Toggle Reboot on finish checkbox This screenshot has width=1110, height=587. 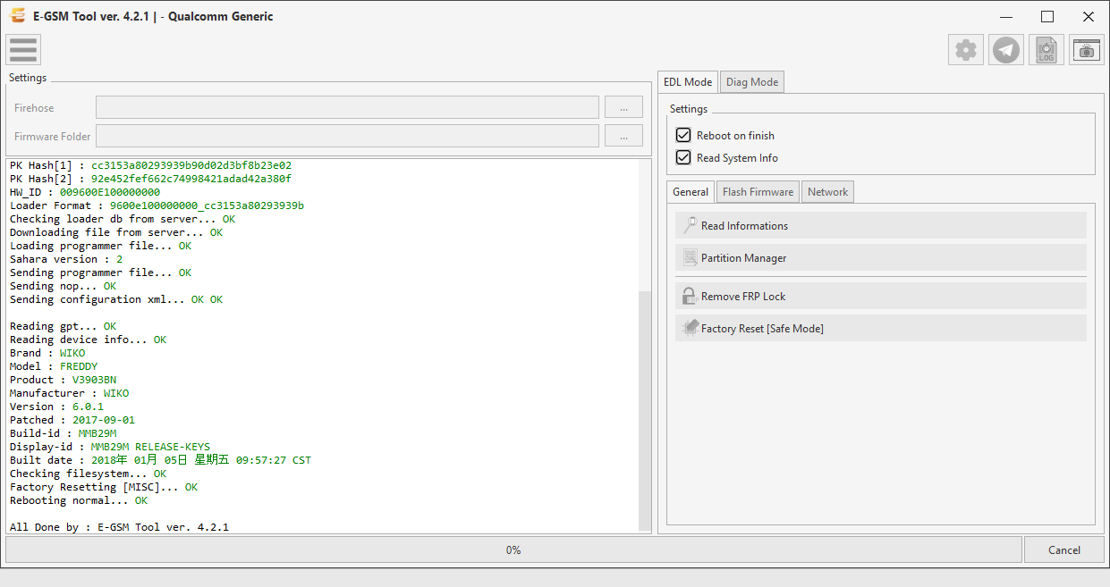click(x=683, y=135)
